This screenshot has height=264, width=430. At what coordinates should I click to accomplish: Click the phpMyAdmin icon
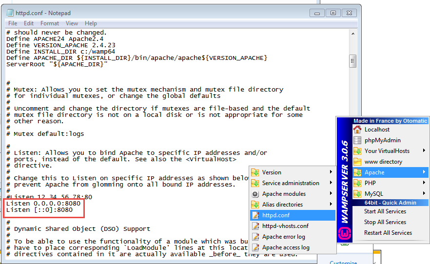click(x=357, y=140)
